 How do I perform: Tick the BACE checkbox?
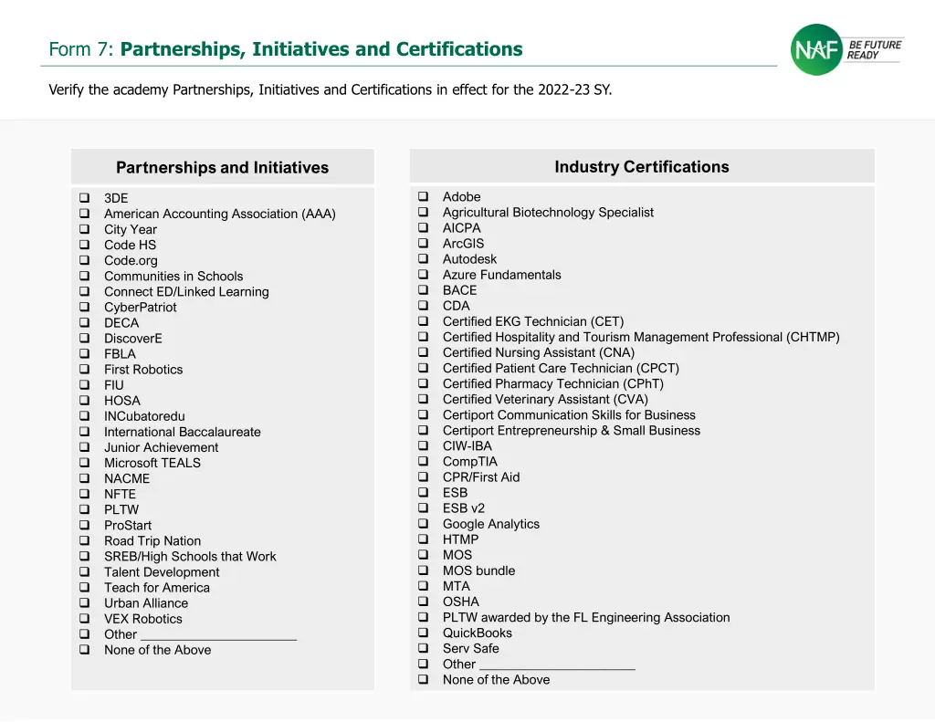[423, 289]
